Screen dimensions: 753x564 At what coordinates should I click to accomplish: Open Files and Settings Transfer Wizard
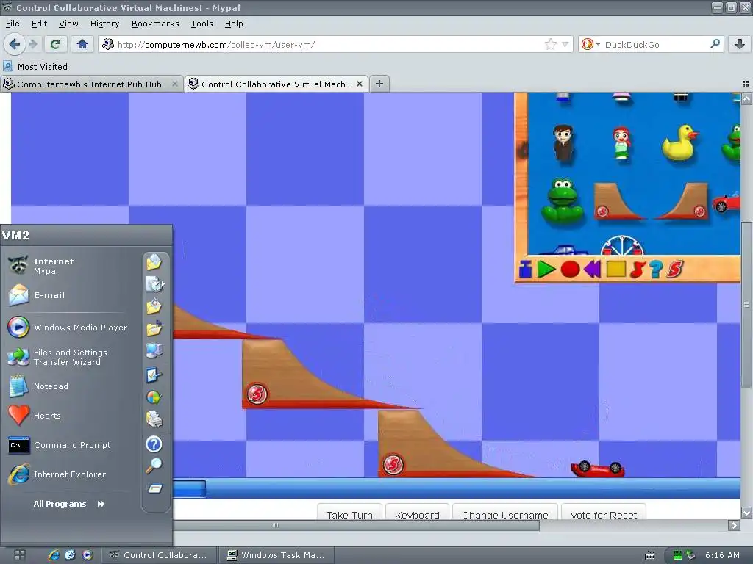click(71, 358)
